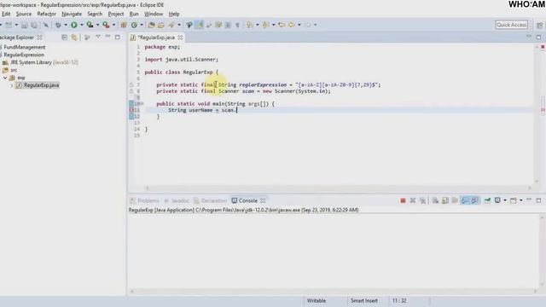This screenshot has width=546, height=307.
Task: Close the *RegularExp.java editor tab
Action: coord(180,38)
